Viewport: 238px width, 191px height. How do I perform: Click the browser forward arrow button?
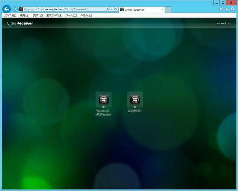(x=14, y=9)
